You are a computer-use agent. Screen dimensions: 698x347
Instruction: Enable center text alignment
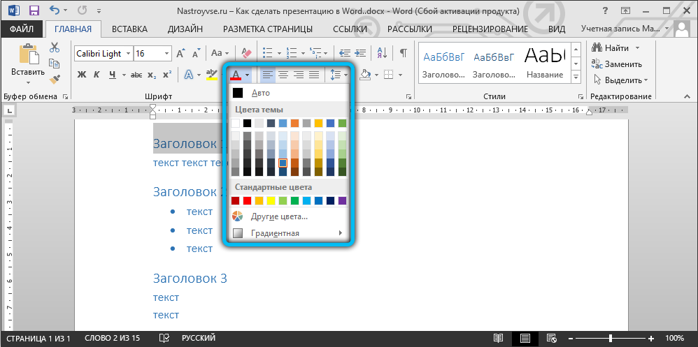(283, 75)
